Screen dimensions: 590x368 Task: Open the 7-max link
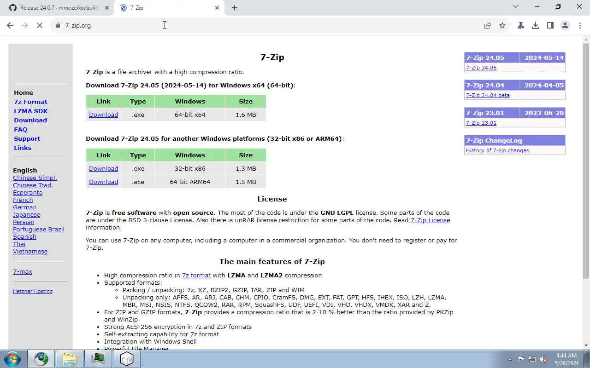point(23,271)
